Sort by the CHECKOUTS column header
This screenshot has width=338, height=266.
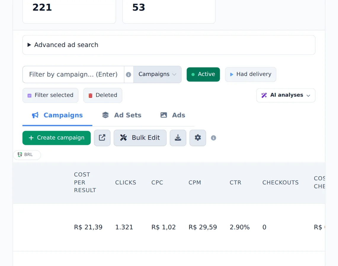pyautogui.click(x=281, y=183)
